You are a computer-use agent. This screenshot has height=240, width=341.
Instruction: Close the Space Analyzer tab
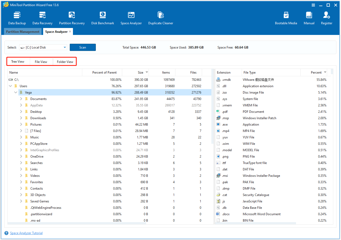click(70, 31)
